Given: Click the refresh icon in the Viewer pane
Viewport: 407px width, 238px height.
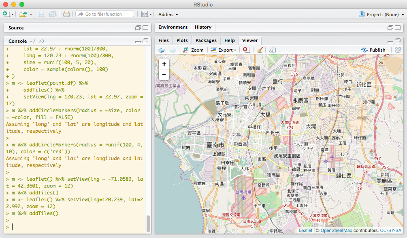Looking at the screenshot, I should pos(398,50).
